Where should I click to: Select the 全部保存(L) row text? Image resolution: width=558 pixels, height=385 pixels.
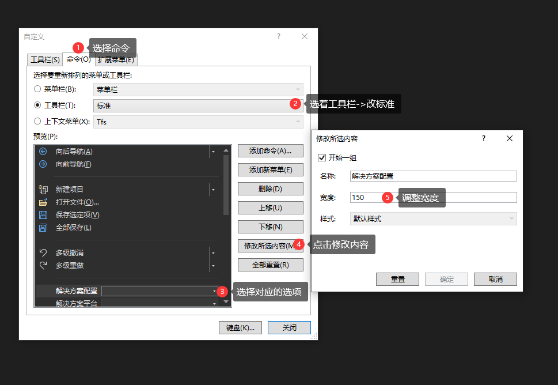click(74, 228)
